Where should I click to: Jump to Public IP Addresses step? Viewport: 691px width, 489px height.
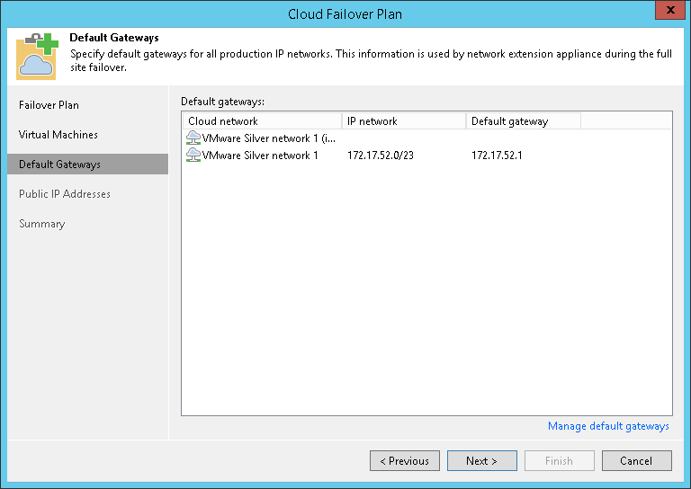coord(65,194)
